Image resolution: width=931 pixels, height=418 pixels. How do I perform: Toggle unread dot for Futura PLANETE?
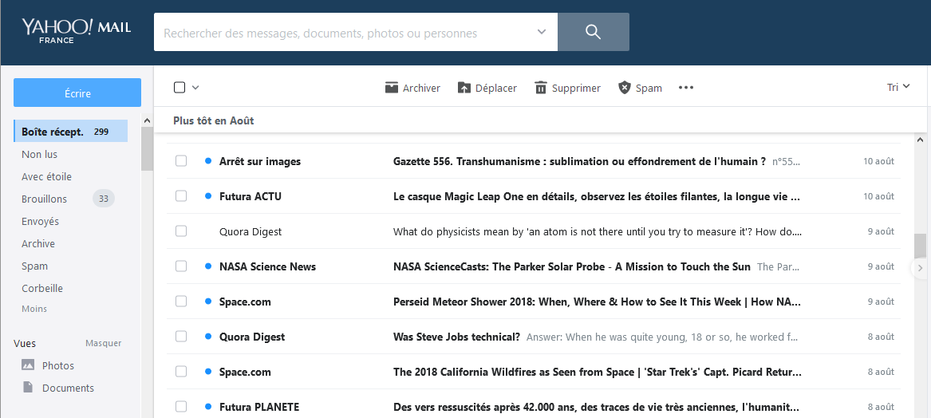click(207, 407)
